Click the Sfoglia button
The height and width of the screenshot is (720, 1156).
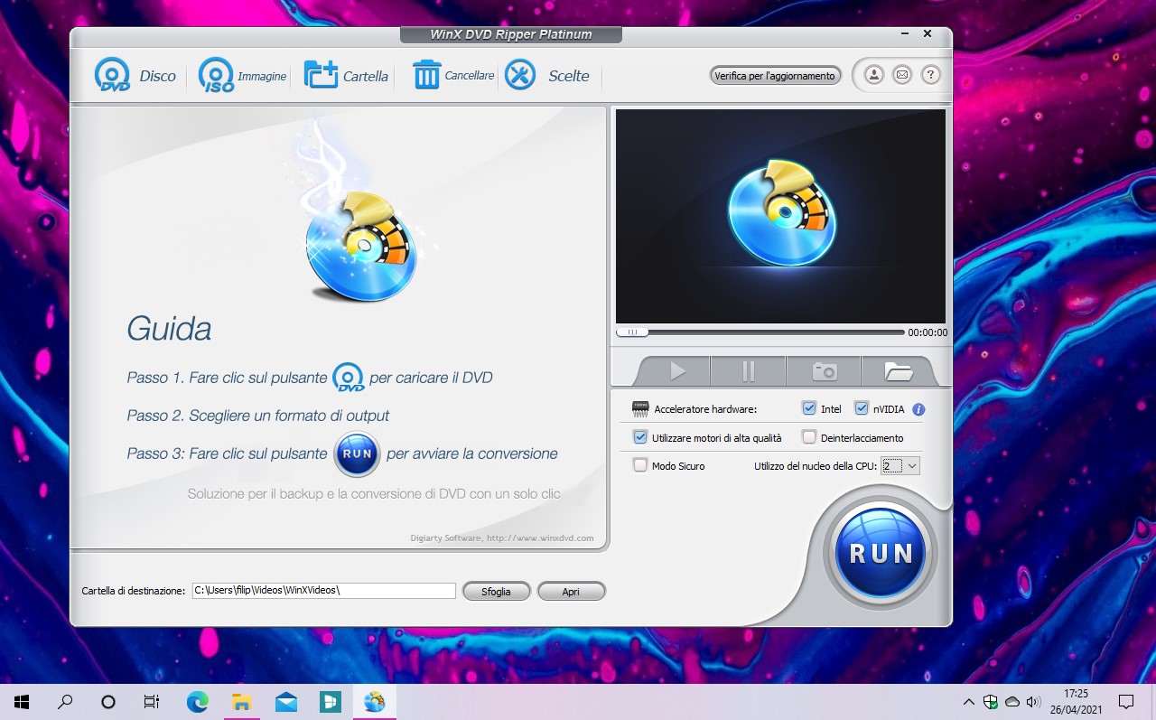tap(496, 591)
